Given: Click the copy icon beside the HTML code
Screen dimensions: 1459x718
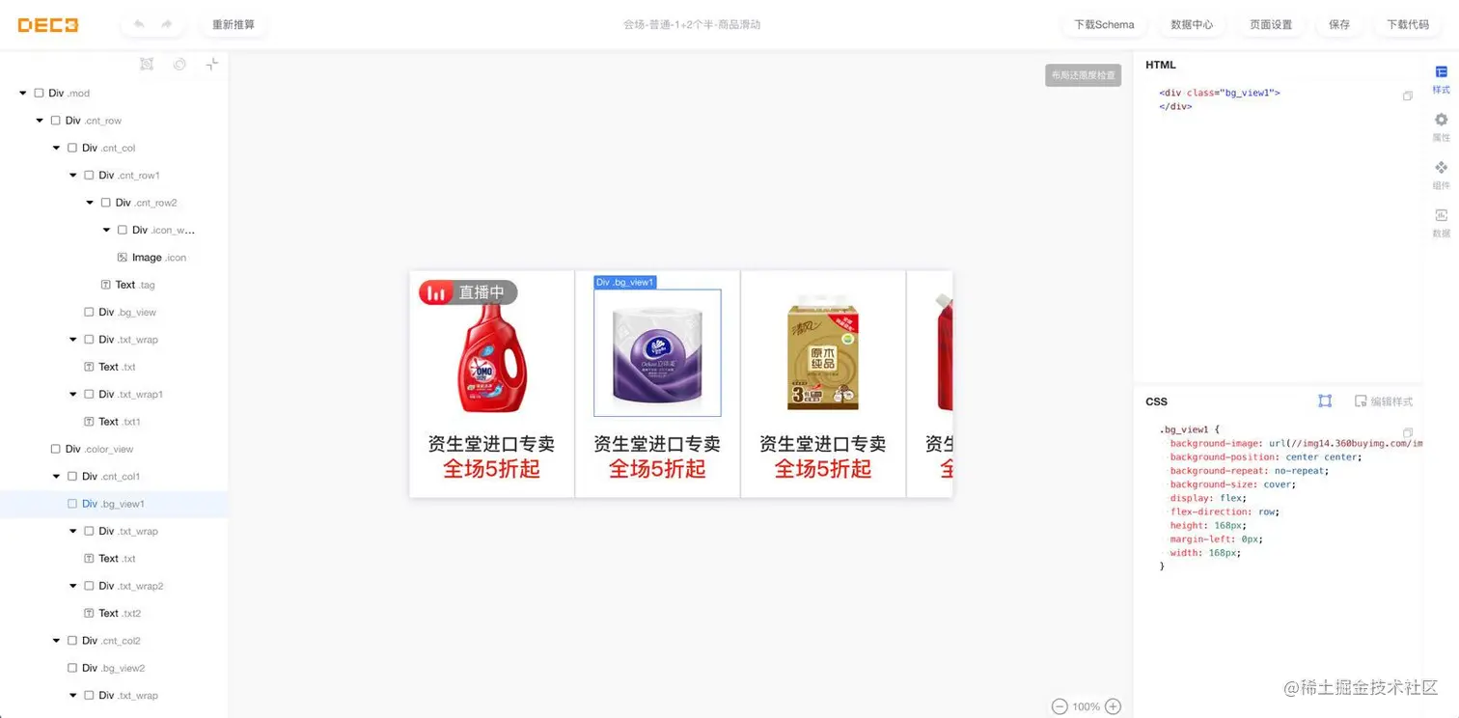Looking at the screenshot, I should click(1408, 96).
